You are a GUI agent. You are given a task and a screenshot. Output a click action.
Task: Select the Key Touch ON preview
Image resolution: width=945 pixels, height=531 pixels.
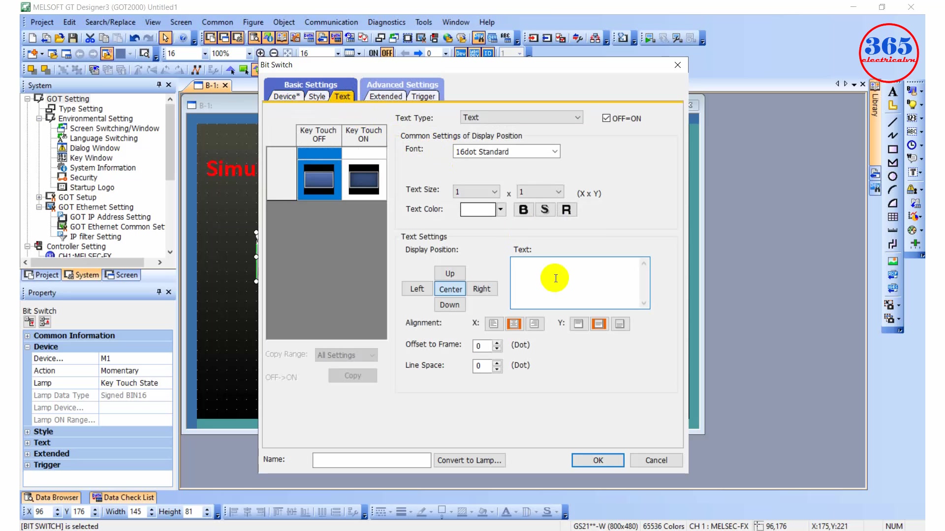pyautogui.click(x=364, y=179)
